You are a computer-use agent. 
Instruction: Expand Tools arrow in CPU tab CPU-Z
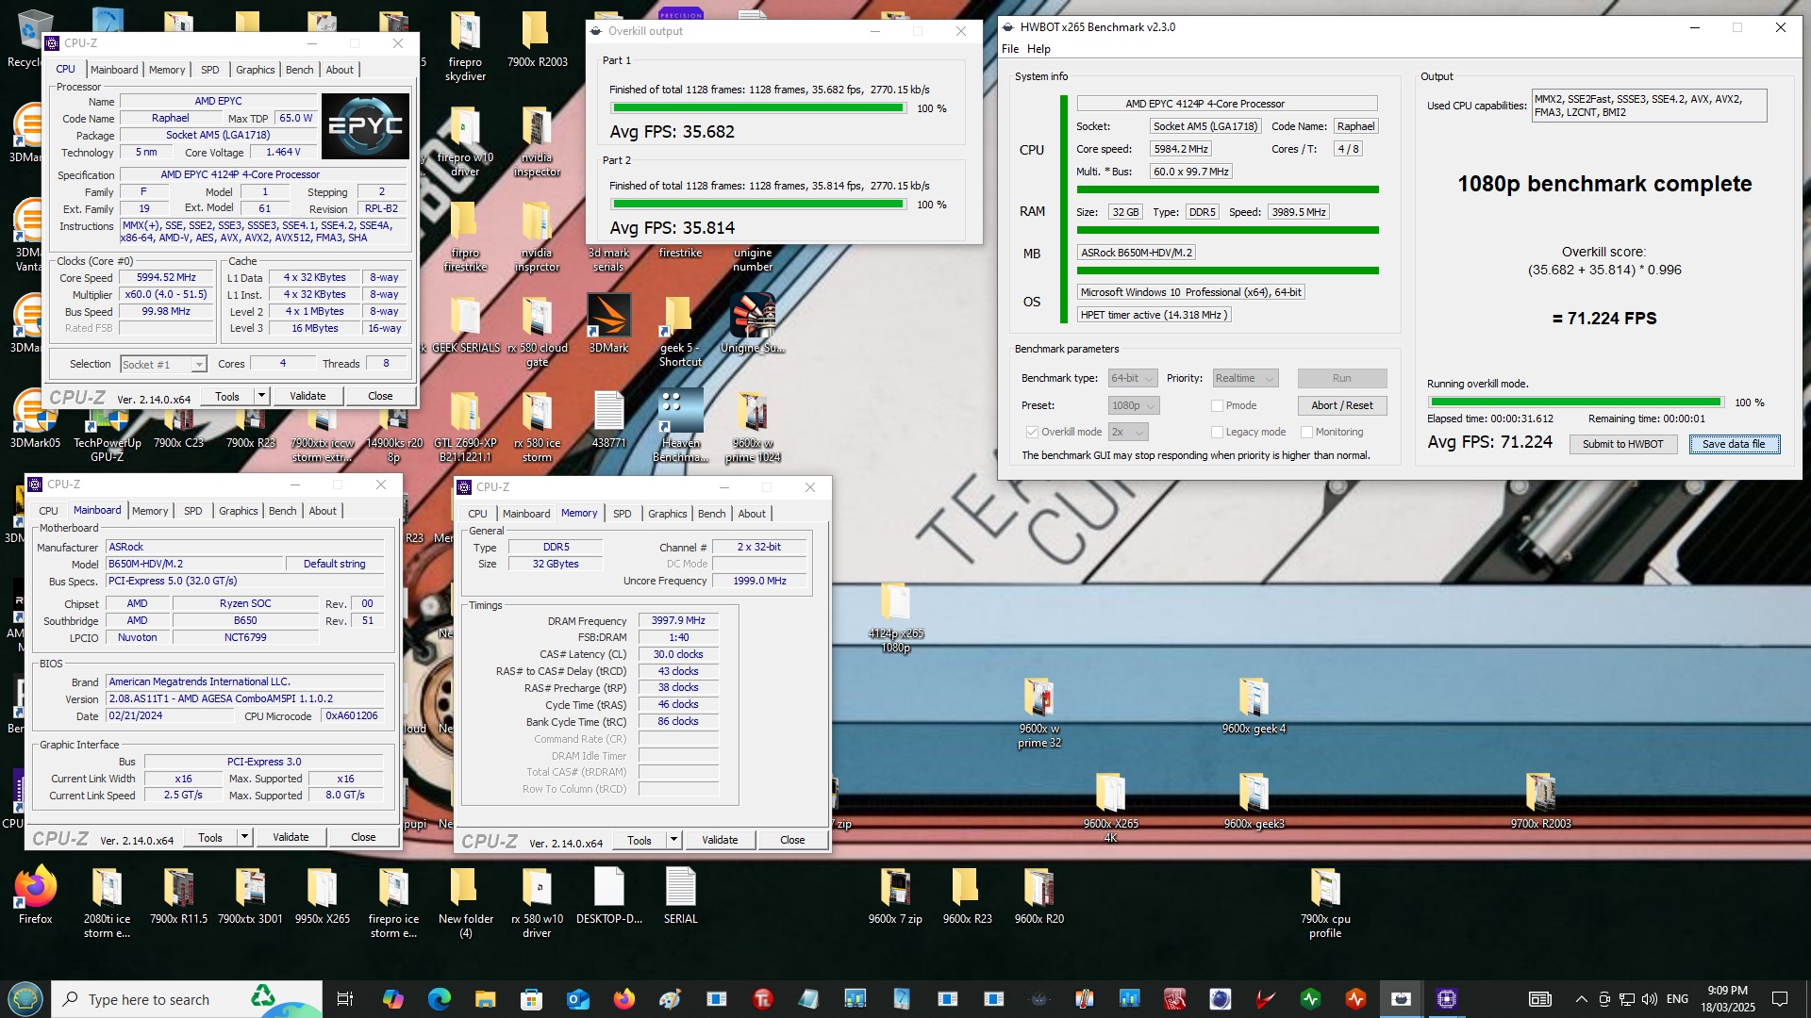click(x=262, y=396)
